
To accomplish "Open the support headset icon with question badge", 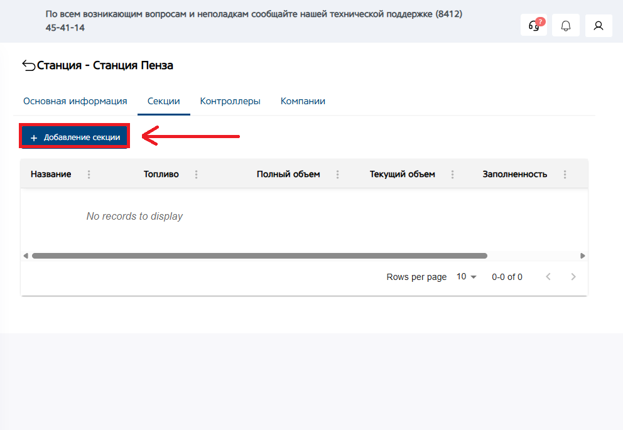I will (534, 25).
